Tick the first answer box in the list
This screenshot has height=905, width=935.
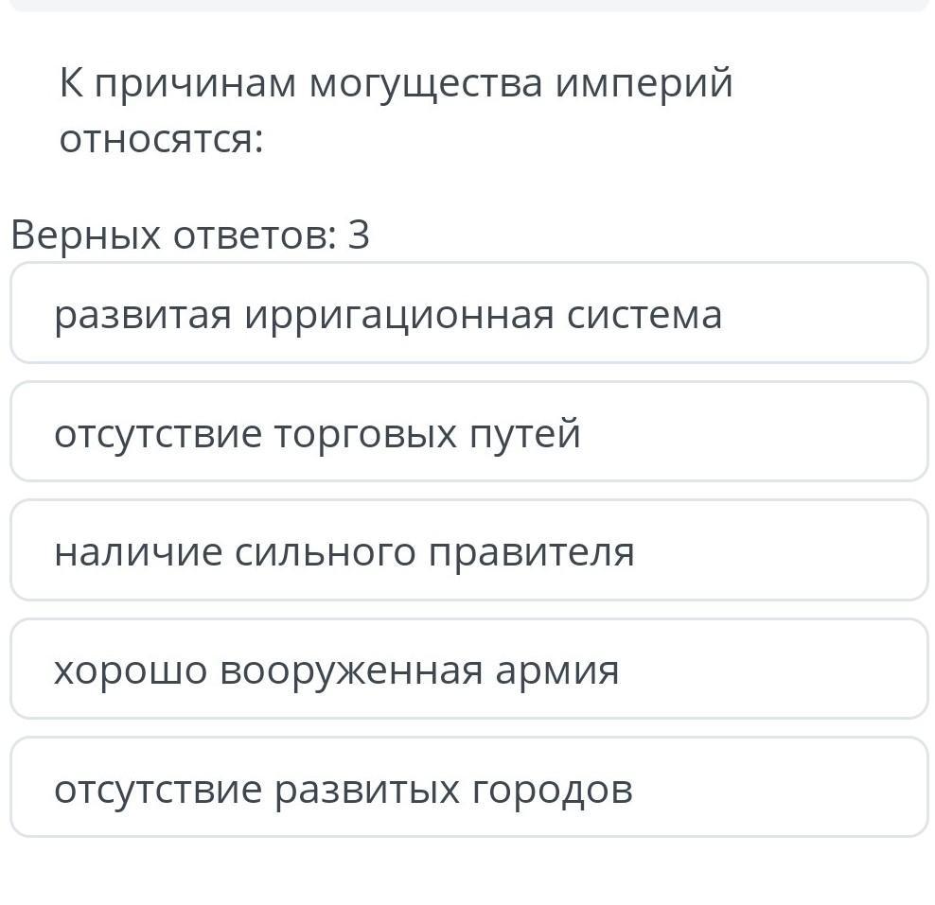(x=468, y=314)
